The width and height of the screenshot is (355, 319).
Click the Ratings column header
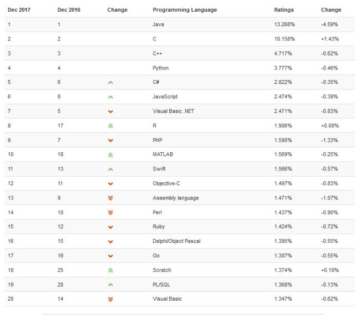click(x=284, y=10)
